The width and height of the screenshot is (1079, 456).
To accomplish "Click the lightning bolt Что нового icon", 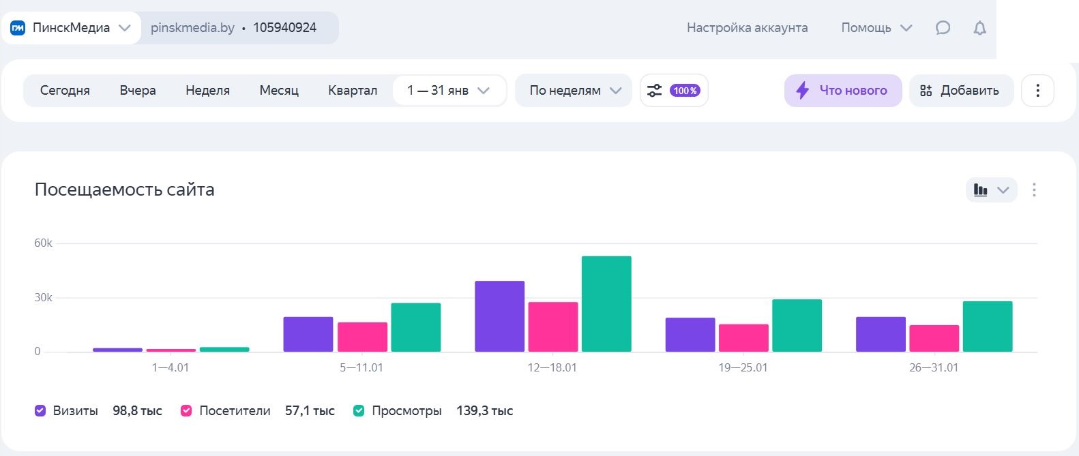I will pos(803,91).
